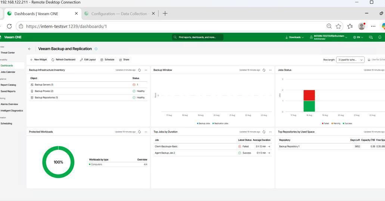Open Top Jobs by Duration options menu

(x=270, y=132)
